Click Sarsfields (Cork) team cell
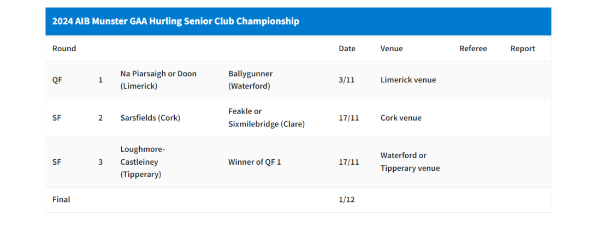 (x=150, y=118)
